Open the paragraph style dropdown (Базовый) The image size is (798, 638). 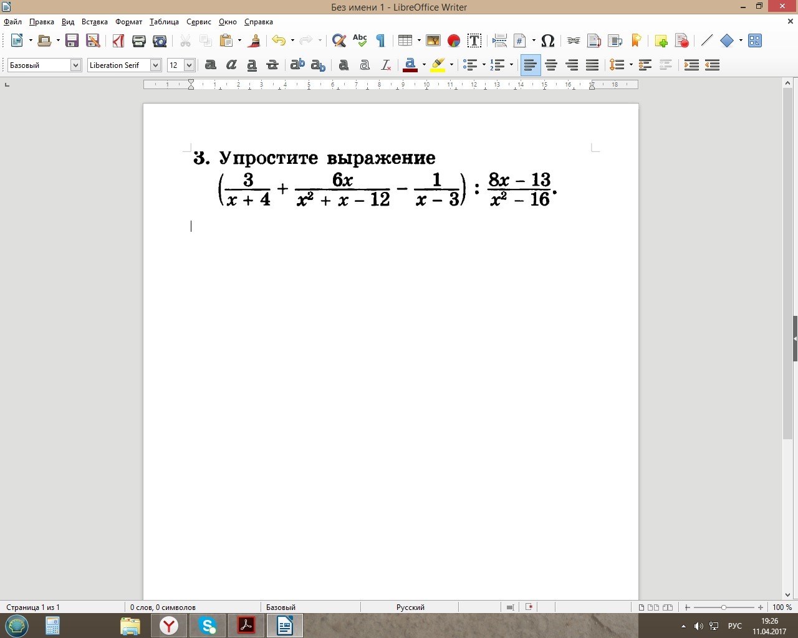click(x=75, y=65)
